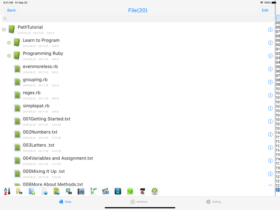Image resolution: width=280 pixels, height=210 pixels.
Task: Click the A-Z sort icon
Action: (7, 191)
